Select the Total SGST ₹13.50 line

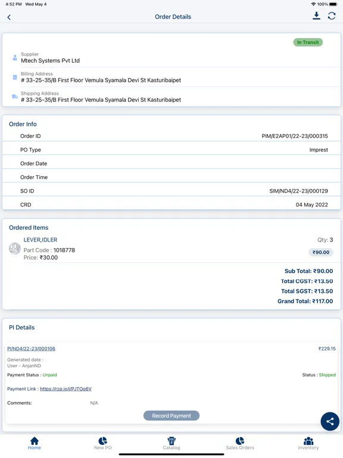pyautogui.click(x=307, y=291)
